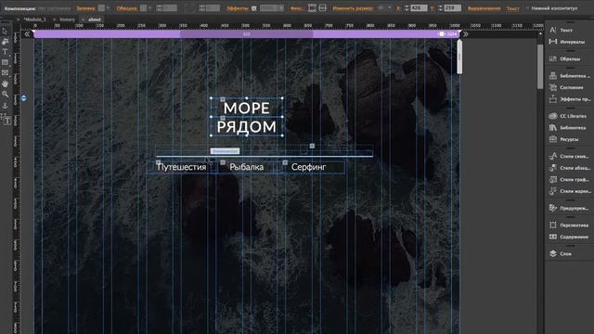This screenshot has width=594, height=334.
Task: Click the Заливка color swatch
Action: click(101, 8)
